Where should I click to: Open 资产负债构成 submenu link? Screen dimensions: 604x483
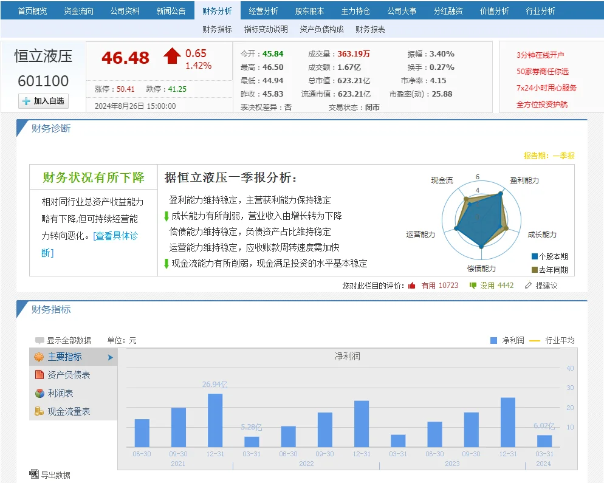tap(321, 29)
